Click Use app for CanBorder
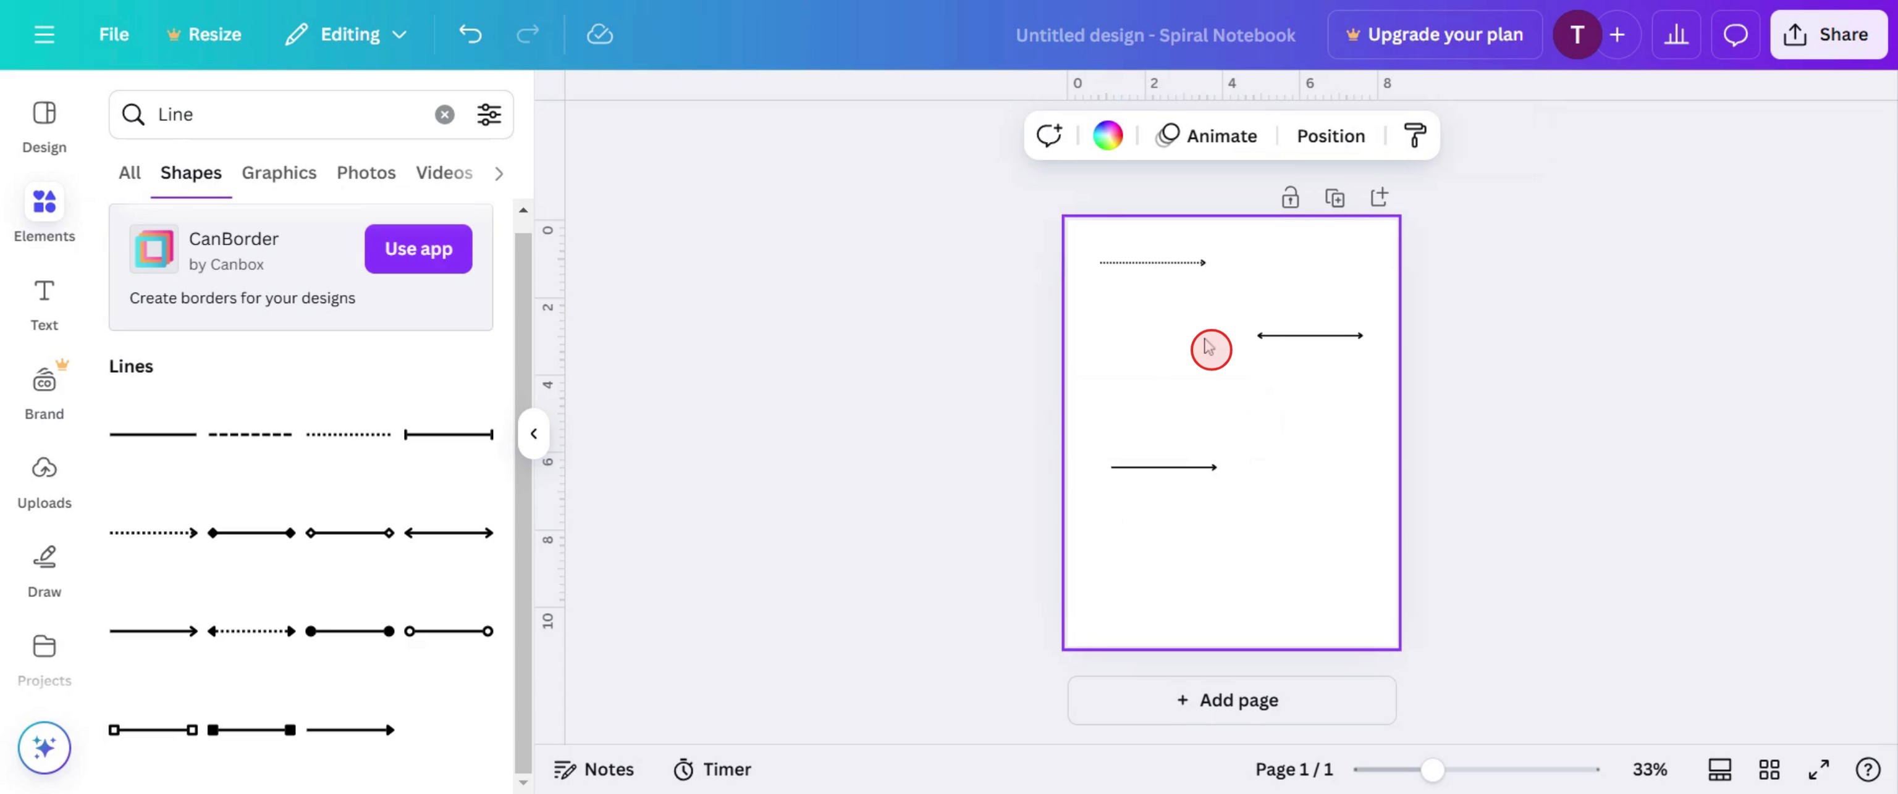This screenshot has height=794, width=1898. tap(418, 249)
